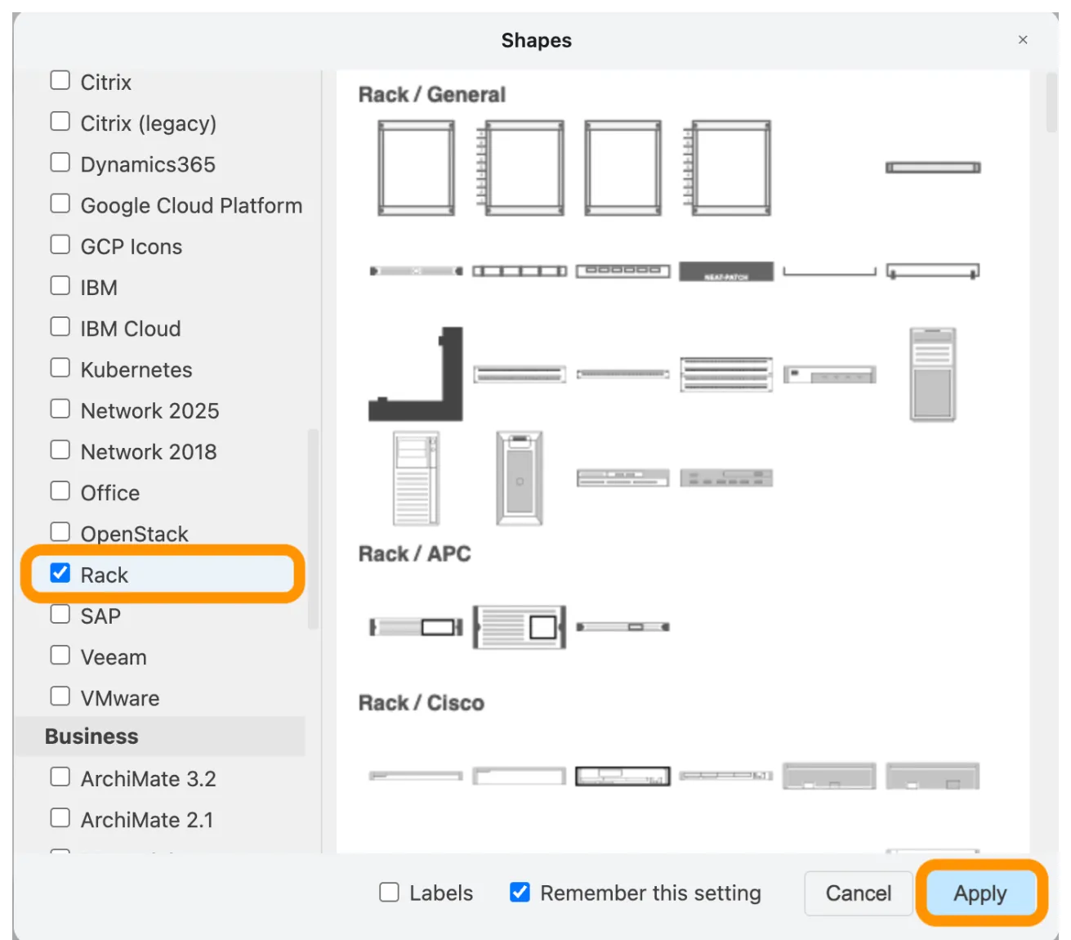Tick the Citrix (legacy) checkbox

pyautogui.click(x=60, y=121)
